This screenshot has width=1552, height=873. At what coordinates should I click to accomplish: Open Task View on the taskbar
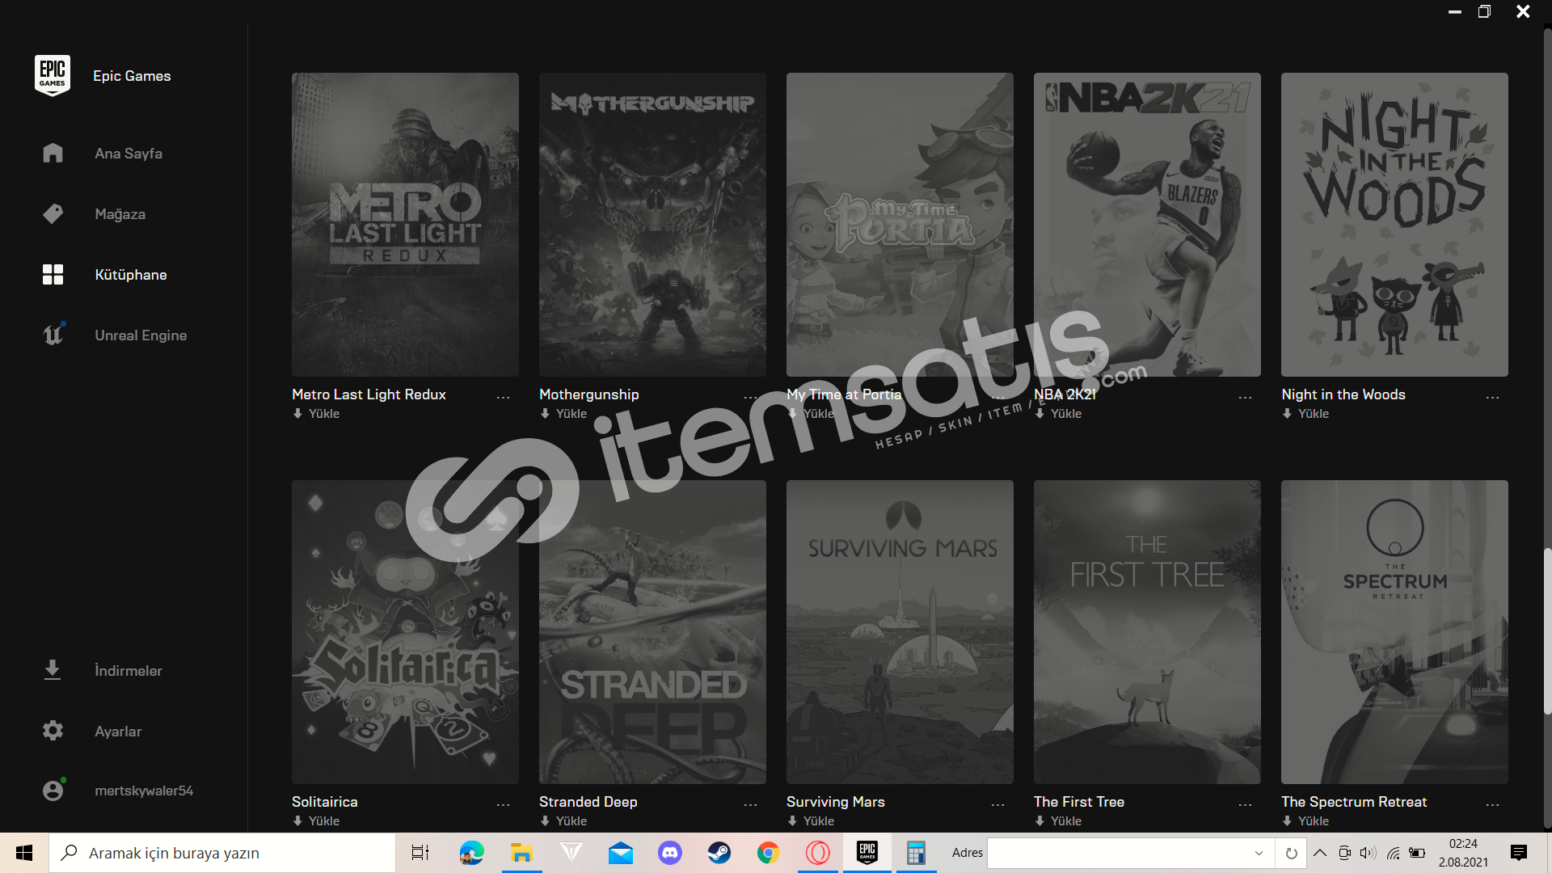420,853
